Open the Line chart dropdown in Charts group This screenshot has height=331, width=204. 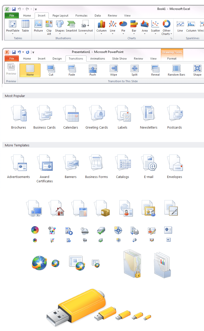112,28
